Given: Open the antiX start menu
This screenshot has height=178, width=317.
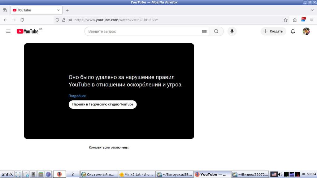Looking at the screenshot, I should click(x=7, y=174).
